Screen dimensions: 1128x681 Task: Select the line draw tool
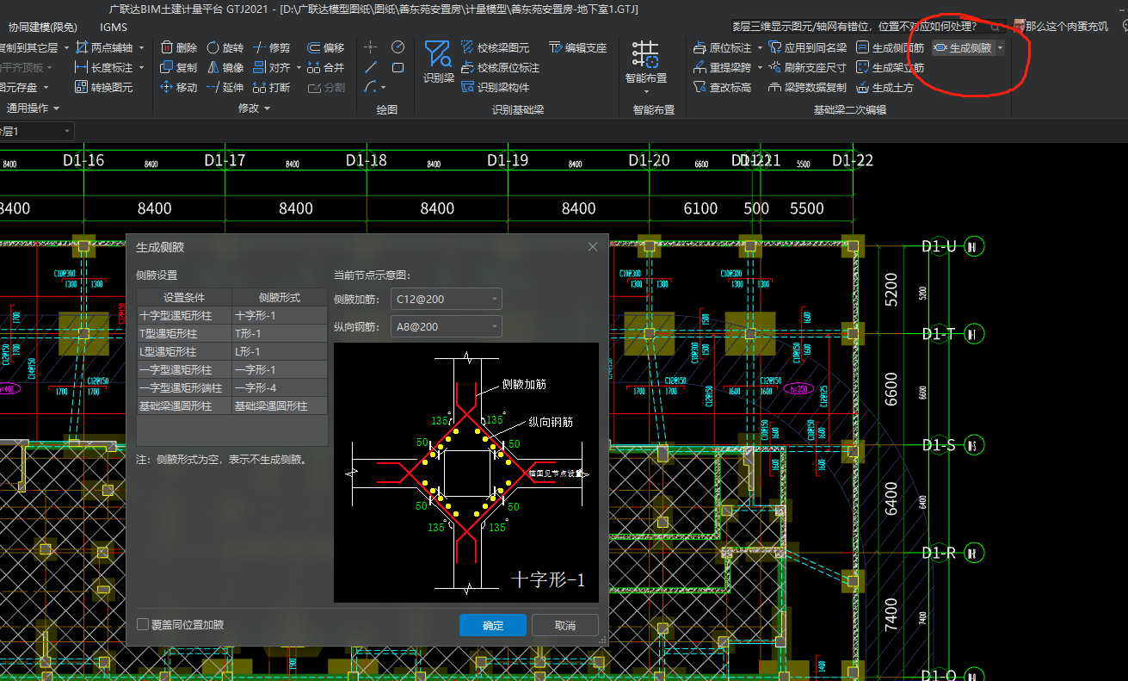tap(371, 67)
